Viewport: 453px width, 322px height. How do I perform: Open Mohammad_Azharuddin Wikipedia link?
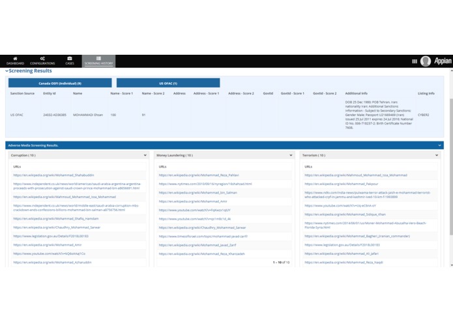point(52,262)
